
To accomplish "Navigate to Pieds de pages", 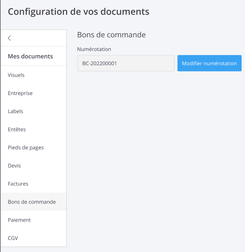I will (x=26, y=147).
